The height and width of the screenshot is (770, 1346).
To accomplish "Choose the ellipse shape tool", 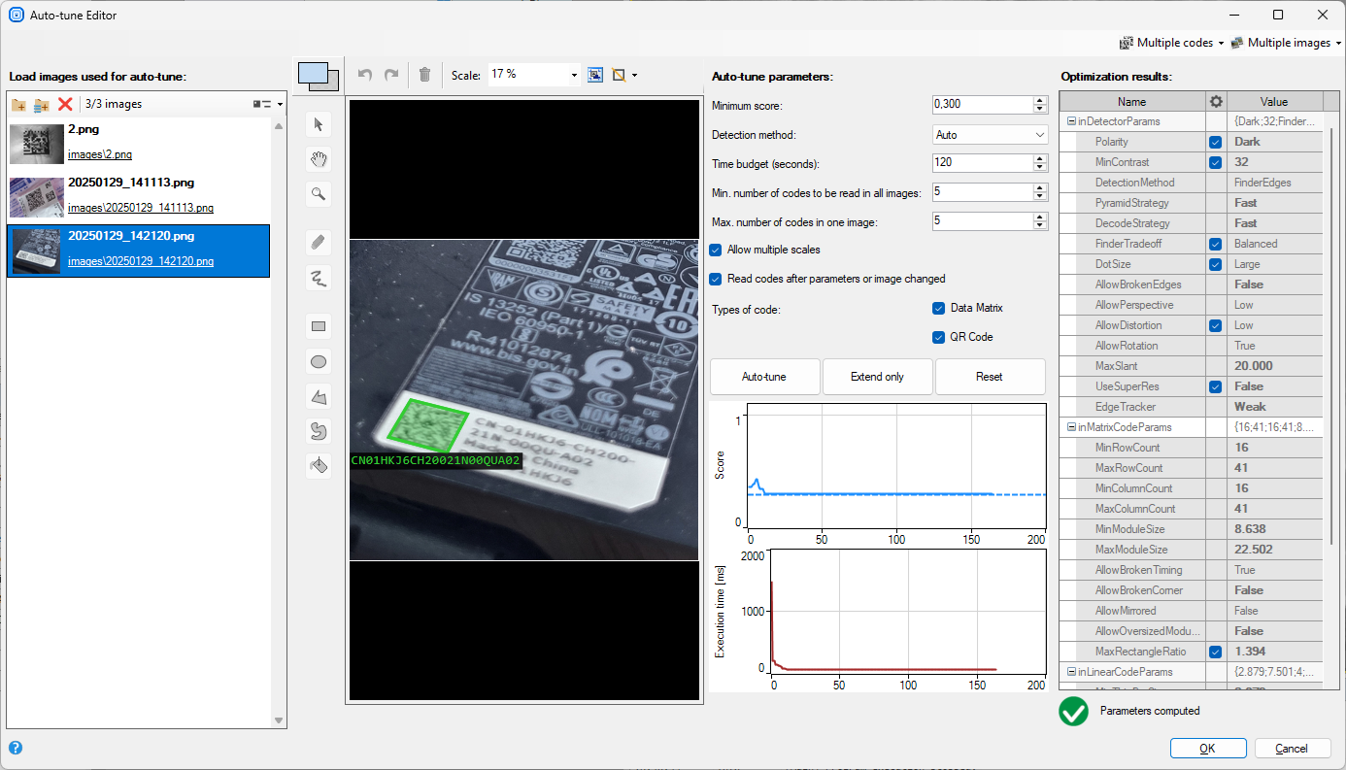I will point(318,362).
